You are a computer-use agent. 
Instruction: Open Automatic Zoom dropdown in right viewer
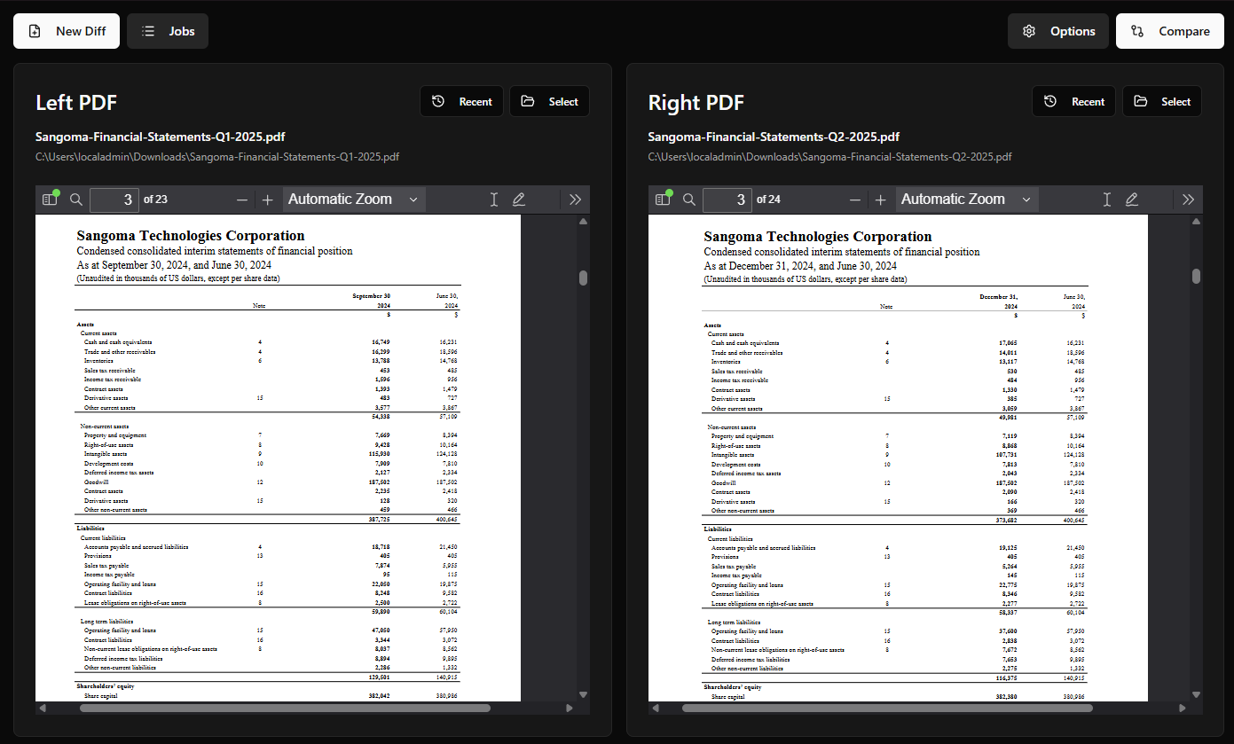[967, 200]
